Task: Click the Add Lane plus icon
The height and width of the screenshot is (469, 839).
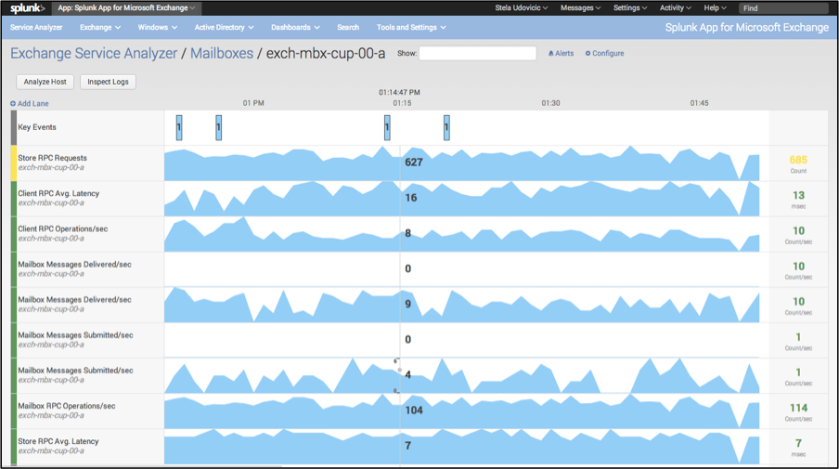Action: pos(13,103)
